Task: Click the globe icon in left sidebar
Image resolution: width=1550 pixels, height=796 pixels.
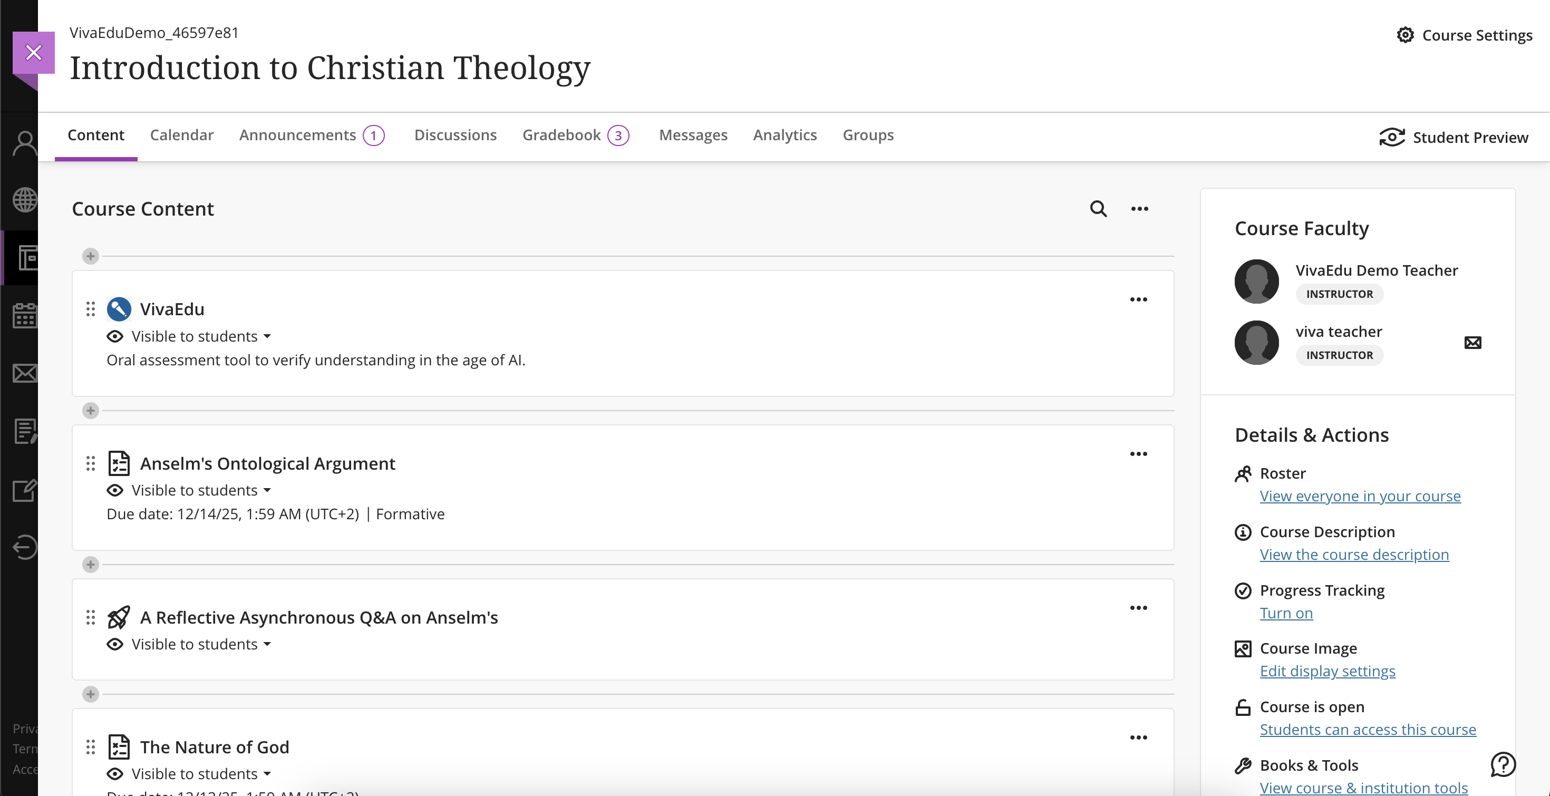Action: pos(25,200)
